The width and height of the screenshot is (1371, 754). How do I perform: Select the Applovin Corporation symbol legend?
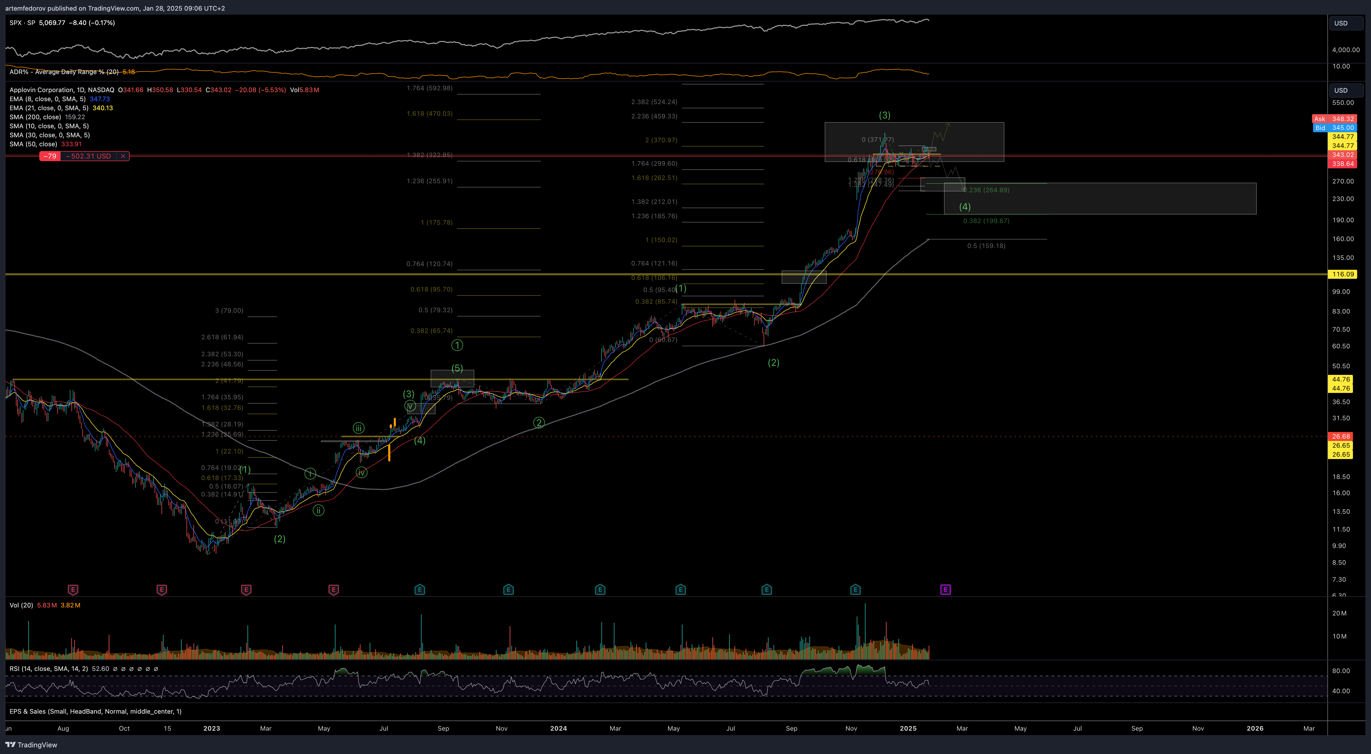pos(62,90)
